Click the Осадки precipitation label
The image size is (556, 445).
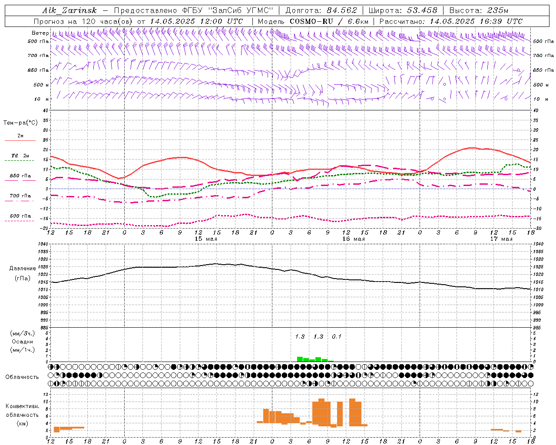(23, 342)
